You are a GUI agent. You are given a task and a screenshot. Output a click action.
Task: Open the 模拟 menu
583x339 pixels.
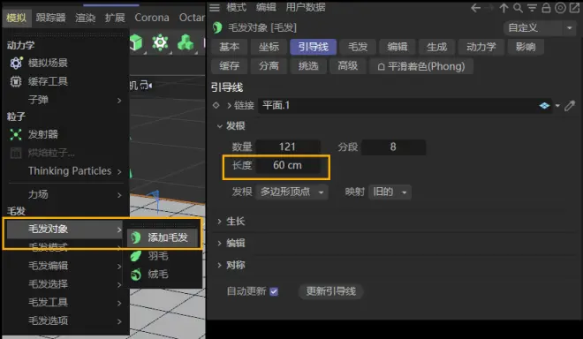[x=17, y=18]
